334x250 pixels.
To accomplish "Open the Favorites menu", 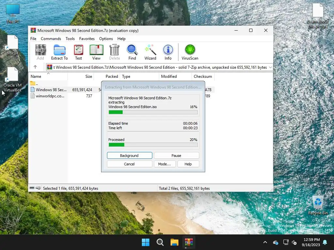I will tap(87, 39).
